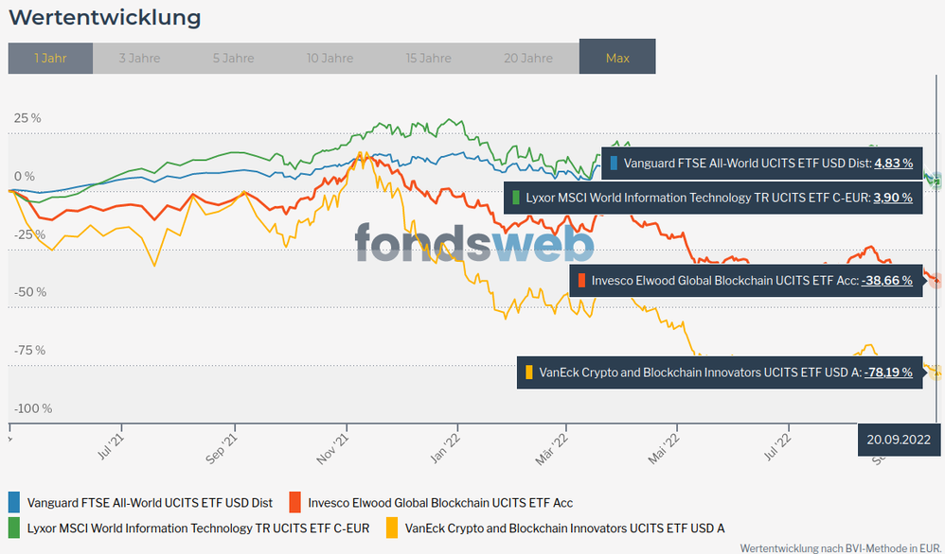The image size is (945, 554).
Task: Show the Max time range
Action: pos(617,58)
